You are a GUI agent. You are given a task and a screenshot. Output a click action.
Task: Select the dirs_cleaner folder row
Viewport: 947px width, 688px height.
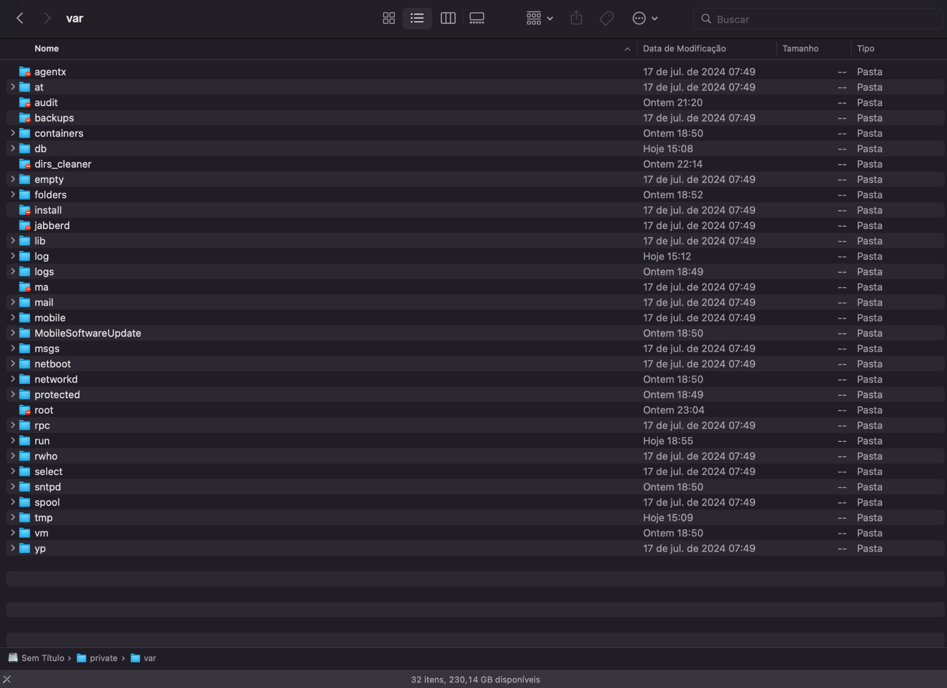[63, 164]
